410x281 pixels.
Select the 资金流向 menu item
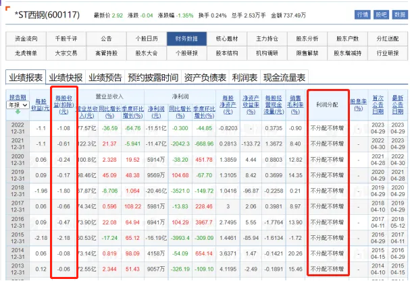click(x=26, y=39)
